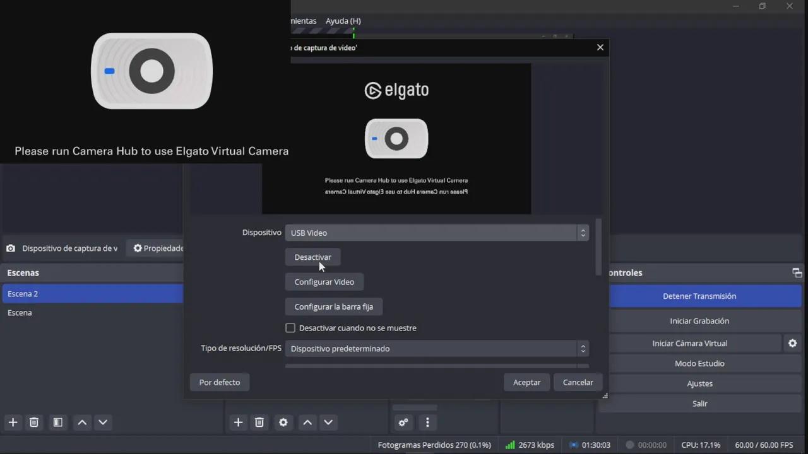Click the dialog resize grip corner
This screenshot has width=808, height=454.
pos(605,395)
